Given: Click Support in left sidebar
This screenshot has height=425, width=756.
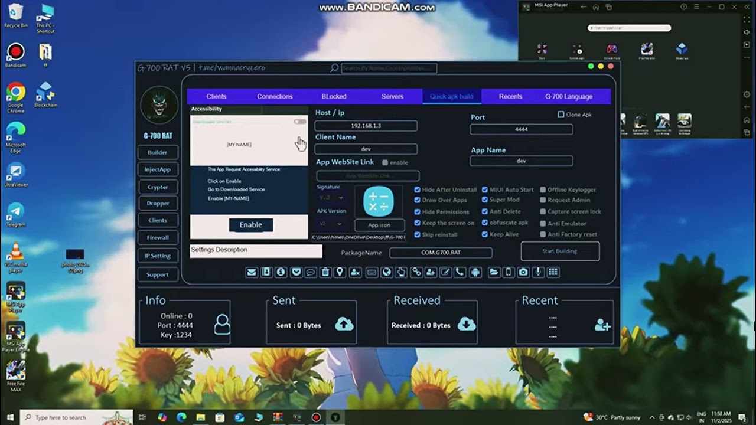Looking at the screenshot, I should coord(158,274).
